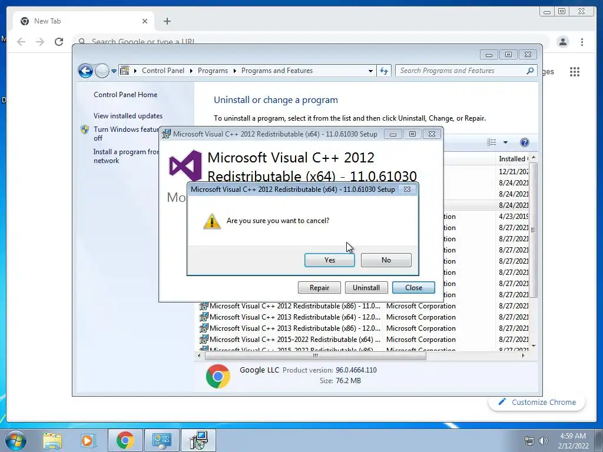Image resolution: width=603 pixels, height=452 pixels.
Task: Click Chrome's back arrow button
Action: tap(21, 42)
